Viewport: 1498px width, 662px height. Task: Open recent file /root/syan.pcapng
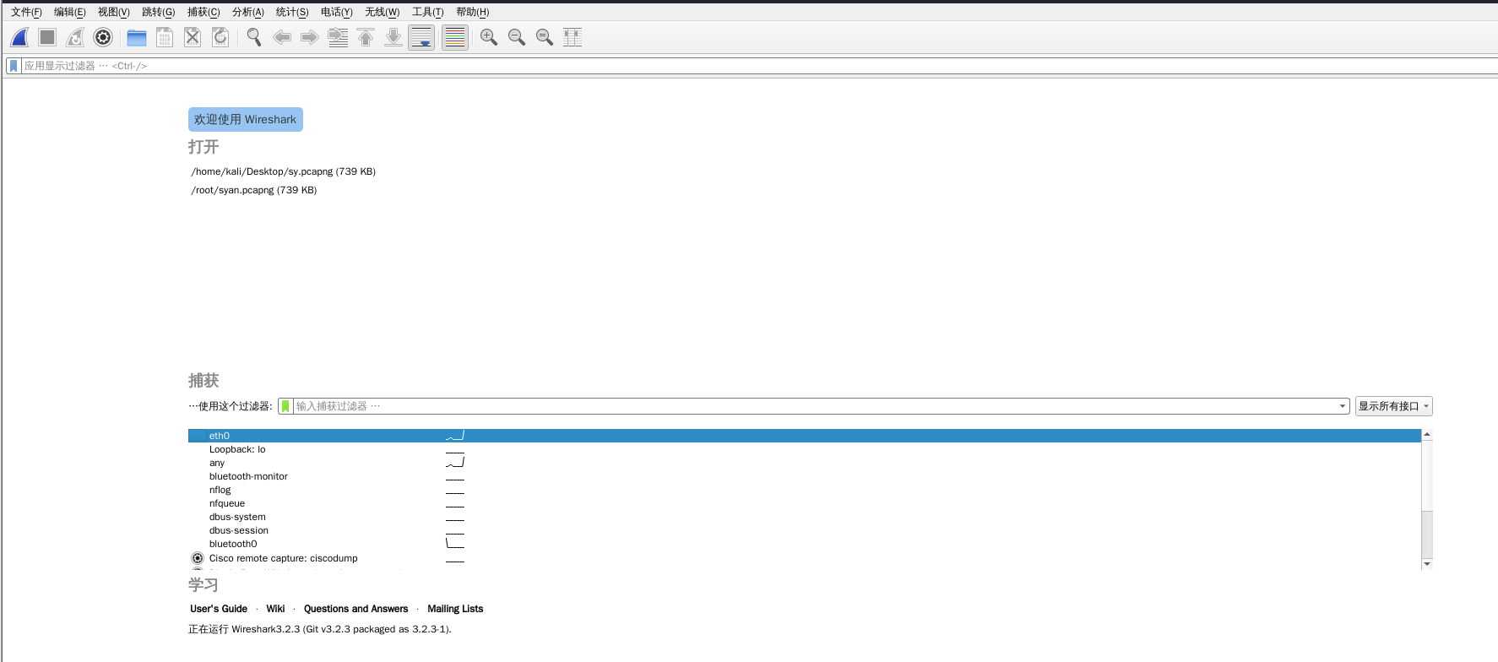click(x=253, y=190)
